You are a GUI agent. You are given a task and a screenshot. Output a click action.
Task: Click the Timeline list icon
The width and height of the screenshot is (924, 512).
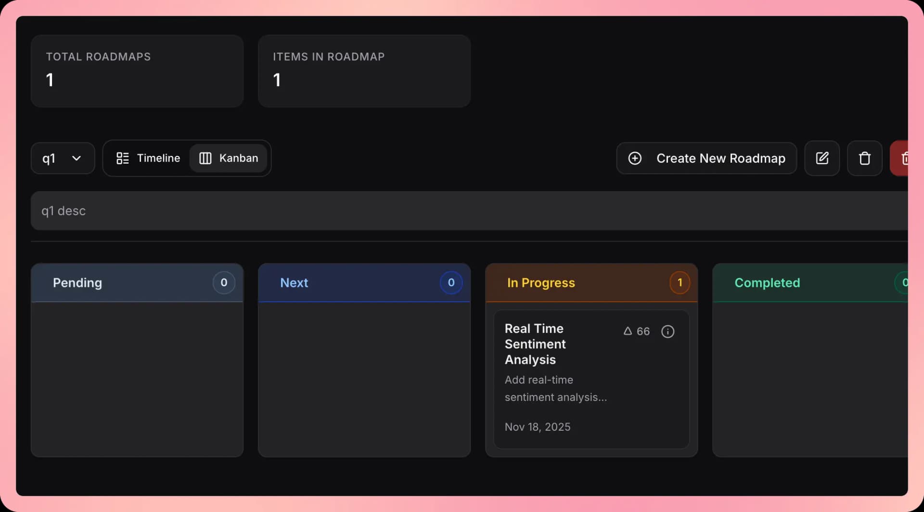point(123,158)
